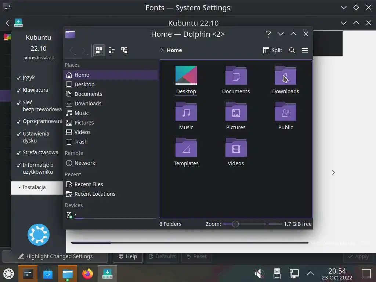
Task: Click Defaults button in System Settings
Action: pos(162,256)
